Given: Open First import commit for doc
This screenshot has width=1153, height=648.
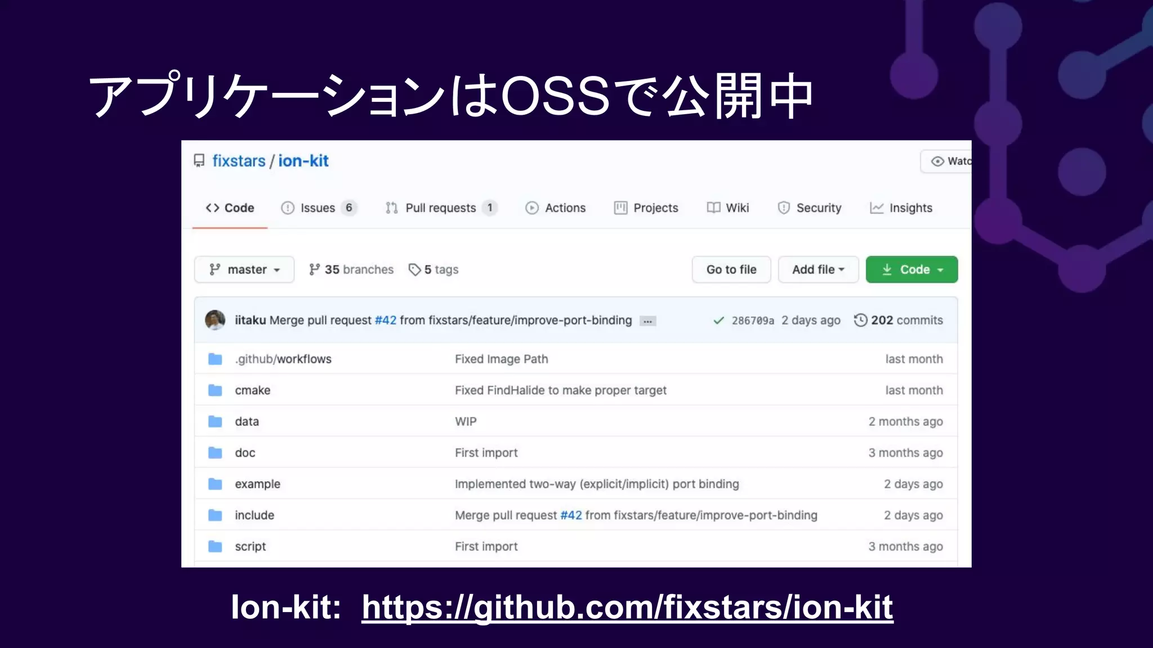Looking at the screenshot, I should [x=486, y=453].
